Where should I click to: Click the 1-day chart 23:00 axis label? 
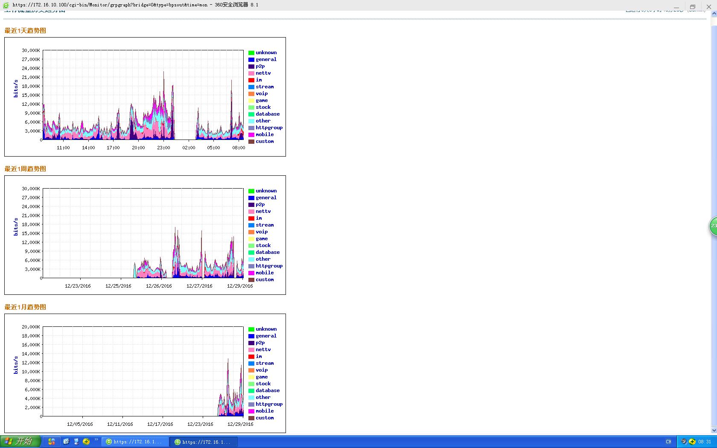pos(163,148)
